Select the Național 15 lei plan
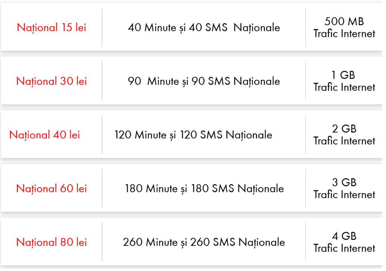 point(52,27)
